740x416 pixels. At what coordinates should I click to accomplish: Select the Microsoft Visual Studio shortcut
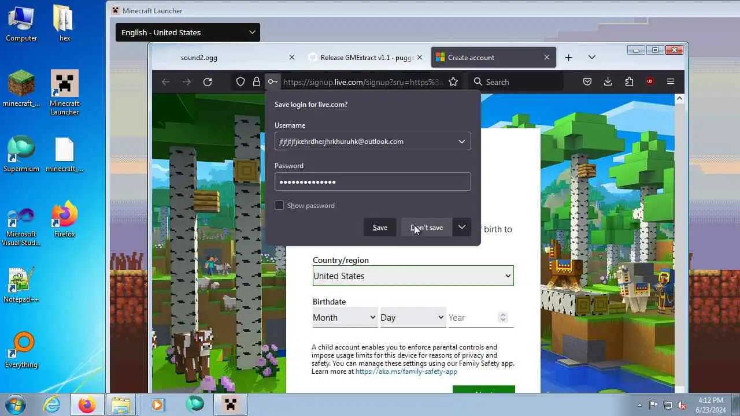pos(21,227)
